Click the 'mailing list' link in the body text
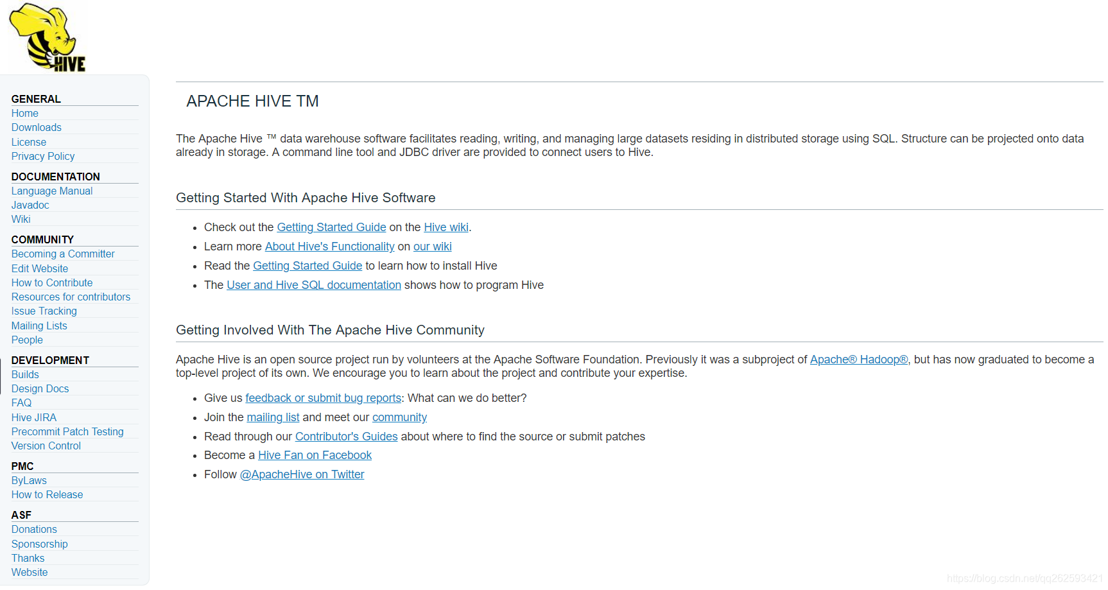Screen dimensions: 1108x590 273,417
